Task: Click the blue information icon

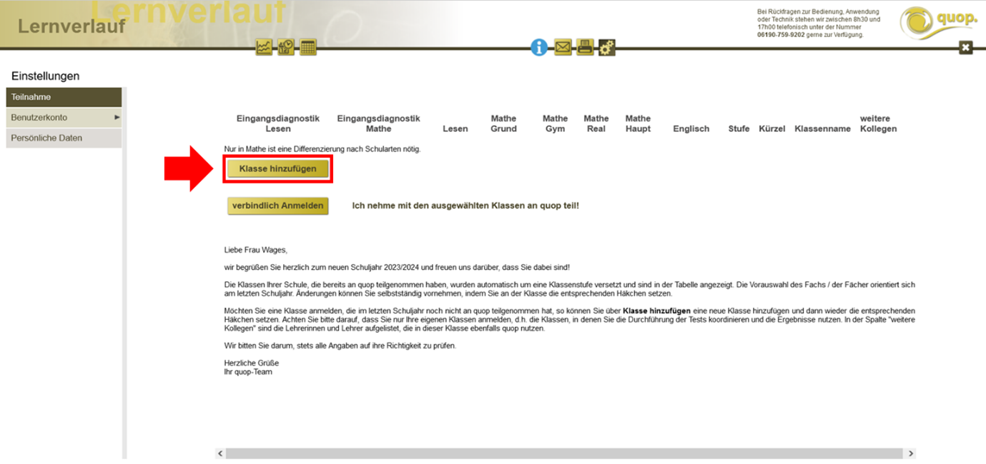Action: coord(539,48)
